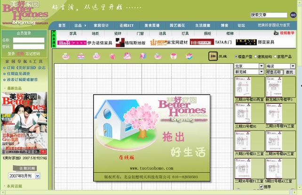
Task: Select the 楼盘户型 radio option
Action: [236, 57]
